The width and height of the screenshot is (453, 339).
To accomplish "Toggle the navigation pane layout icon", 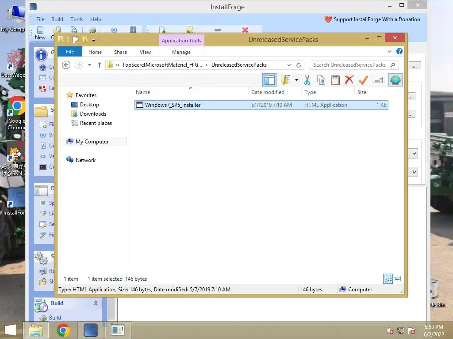I will (269, 80).
